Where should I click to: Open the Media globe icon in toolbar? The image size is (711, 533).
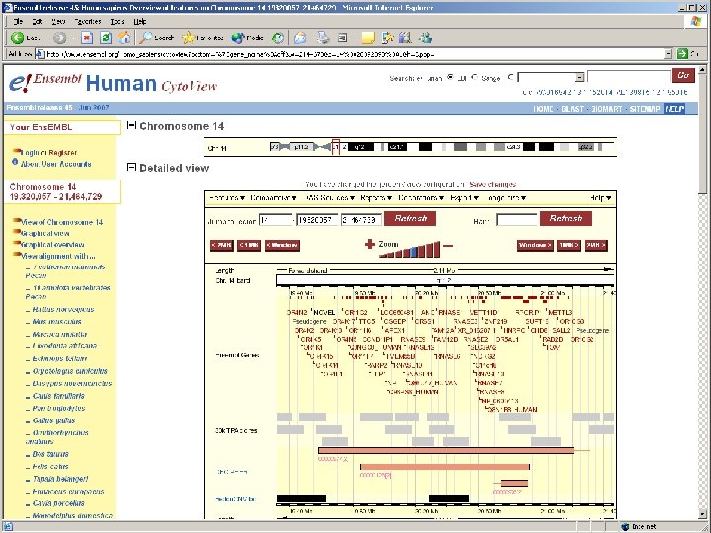click(237, 38)
